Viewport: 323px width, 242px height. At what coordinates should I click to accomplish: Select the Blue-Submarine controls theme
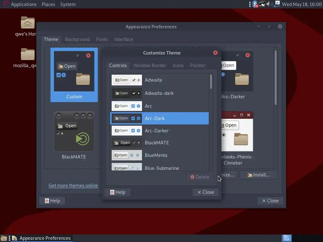tap(159, 167)
